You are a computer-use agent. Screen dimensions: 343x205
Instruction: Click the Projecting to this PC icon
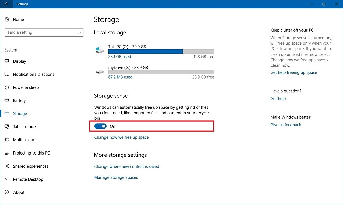click(x=7, y=153)
